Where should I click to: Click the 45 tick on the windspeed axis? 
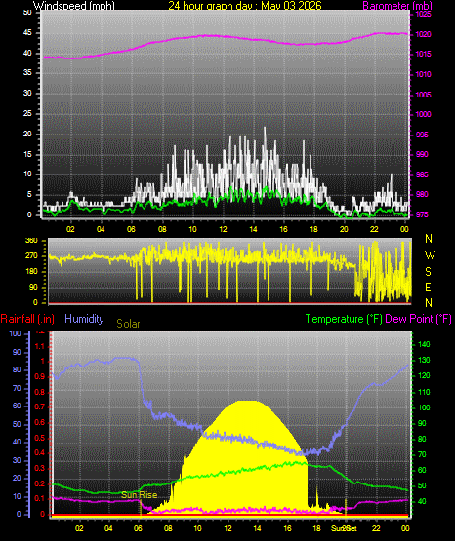27,33
